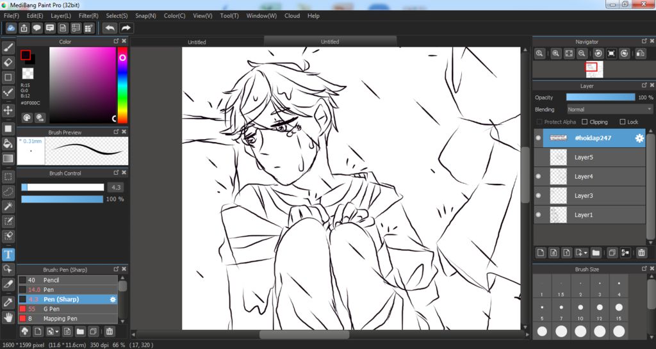Hide Layer4 visibility
This screenshot has height=349, width=656.
point(538,176)
